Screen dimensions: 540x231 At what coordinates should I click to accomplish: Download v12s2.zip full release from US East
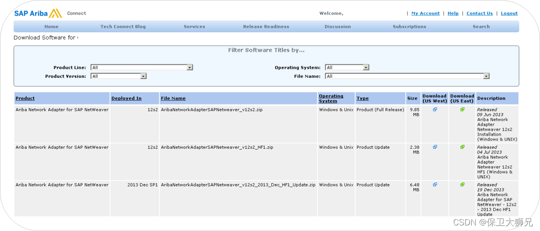coord(462,109)
